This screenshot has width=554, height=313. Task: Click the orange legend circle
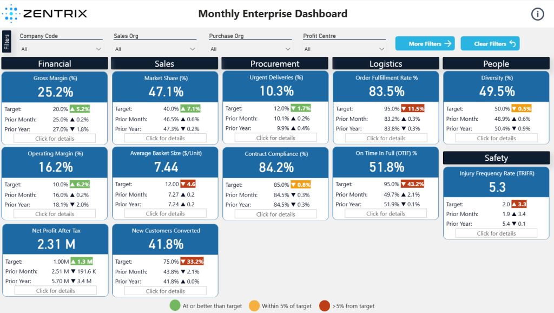coord(254,305)
